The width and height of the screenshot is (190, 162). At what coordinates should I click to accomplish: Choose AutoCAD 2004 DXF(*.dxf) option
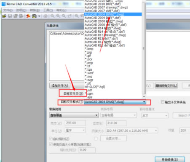coord(113,18)
